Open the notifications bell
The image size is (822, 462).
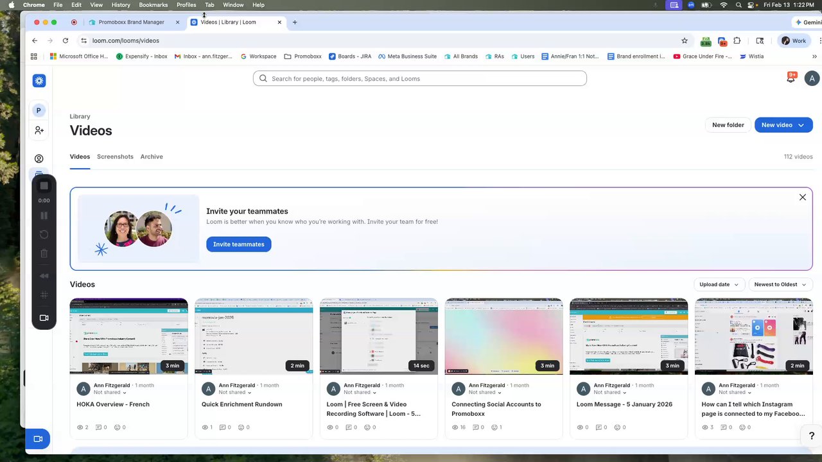click(791, 78)
